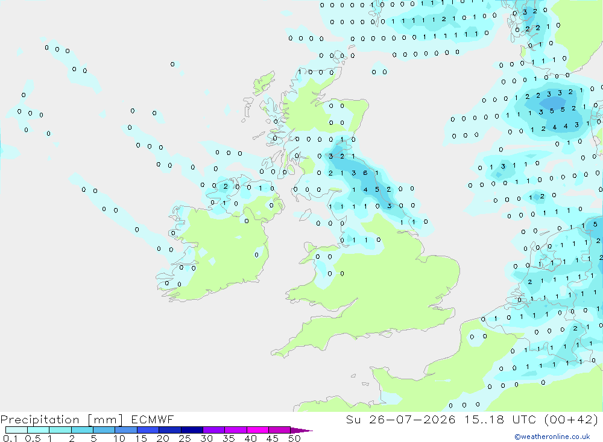This screenshot has height=442, width=603.
Task: Click the '50' legend scale label
Action: coord(294,438)
